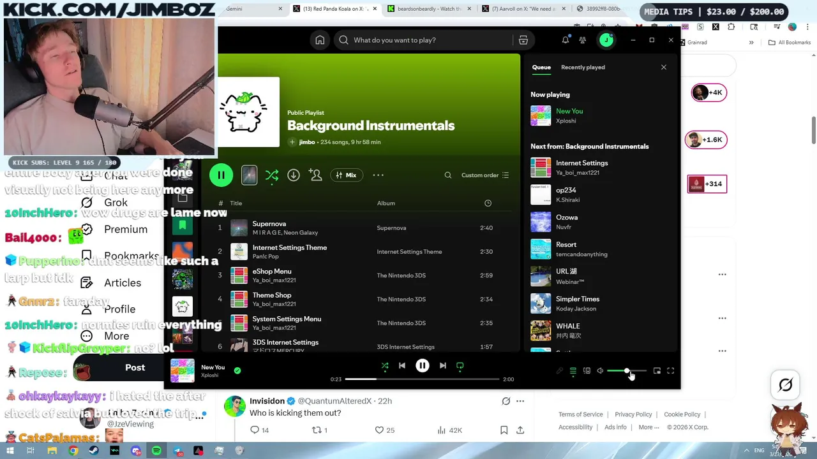
Task: Toggle playlist shuffle in action row
Action: point(272,175)
